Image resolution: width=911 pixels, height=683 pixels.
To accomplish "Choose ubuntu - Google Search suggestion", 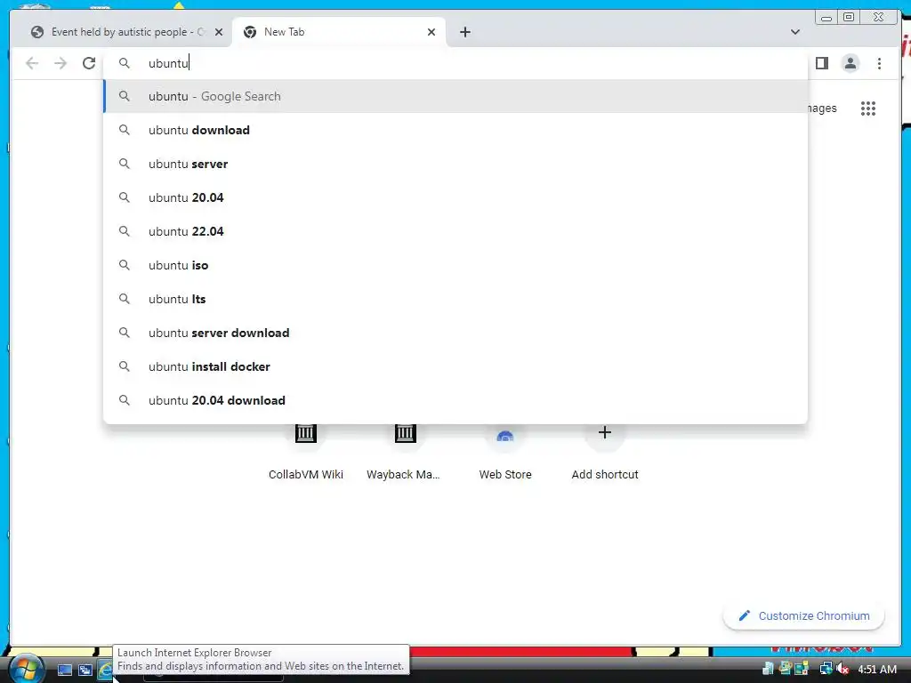I will (455, 96).
